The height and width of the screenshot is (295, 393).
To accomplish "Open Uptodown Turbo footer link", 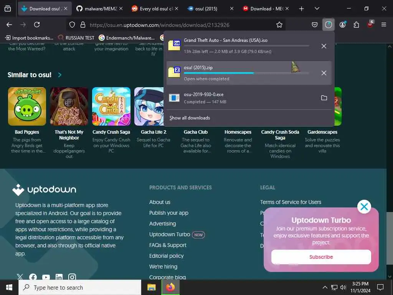I will pyautogui.click(x=170, y=235).
